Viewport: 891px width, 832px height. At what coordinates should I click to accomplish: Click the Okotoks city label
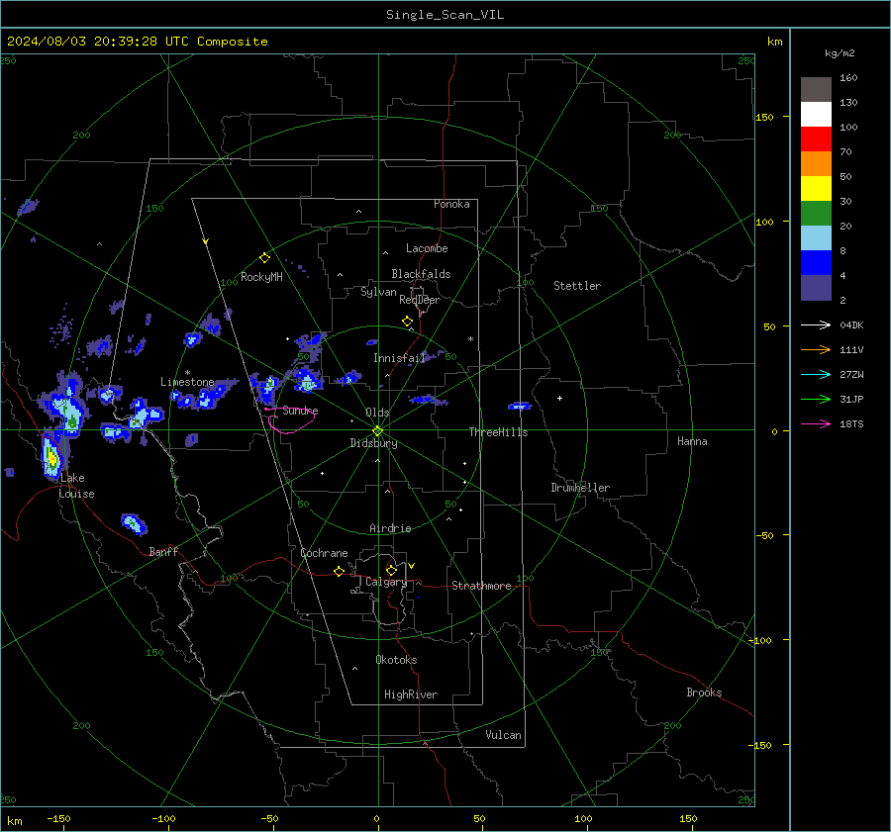[x=396, y=660]
